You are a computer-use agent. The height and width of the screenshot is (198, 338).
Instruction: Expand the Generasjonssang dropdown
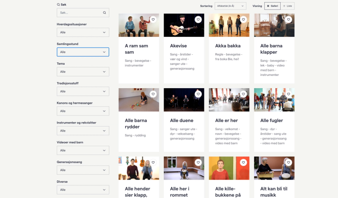[x=83, y=170]
